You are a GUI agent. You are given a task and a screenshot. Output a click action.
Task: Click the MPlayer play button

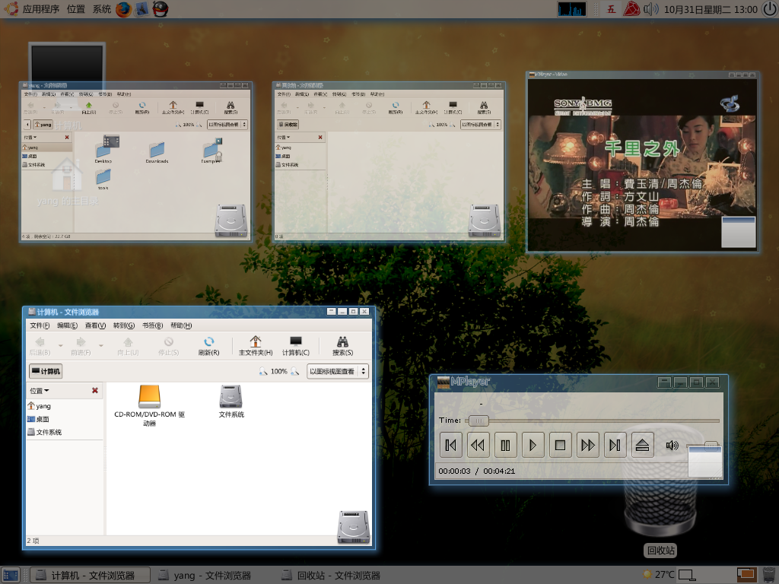[533, 445]
